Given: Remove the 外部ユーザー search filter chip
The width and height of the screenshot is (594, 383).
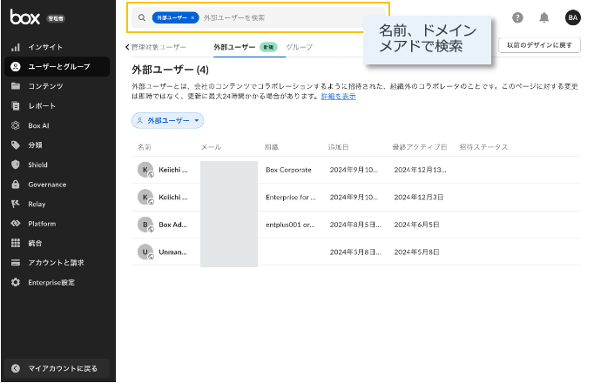Looking at the screenshot, I should (192, 17).
